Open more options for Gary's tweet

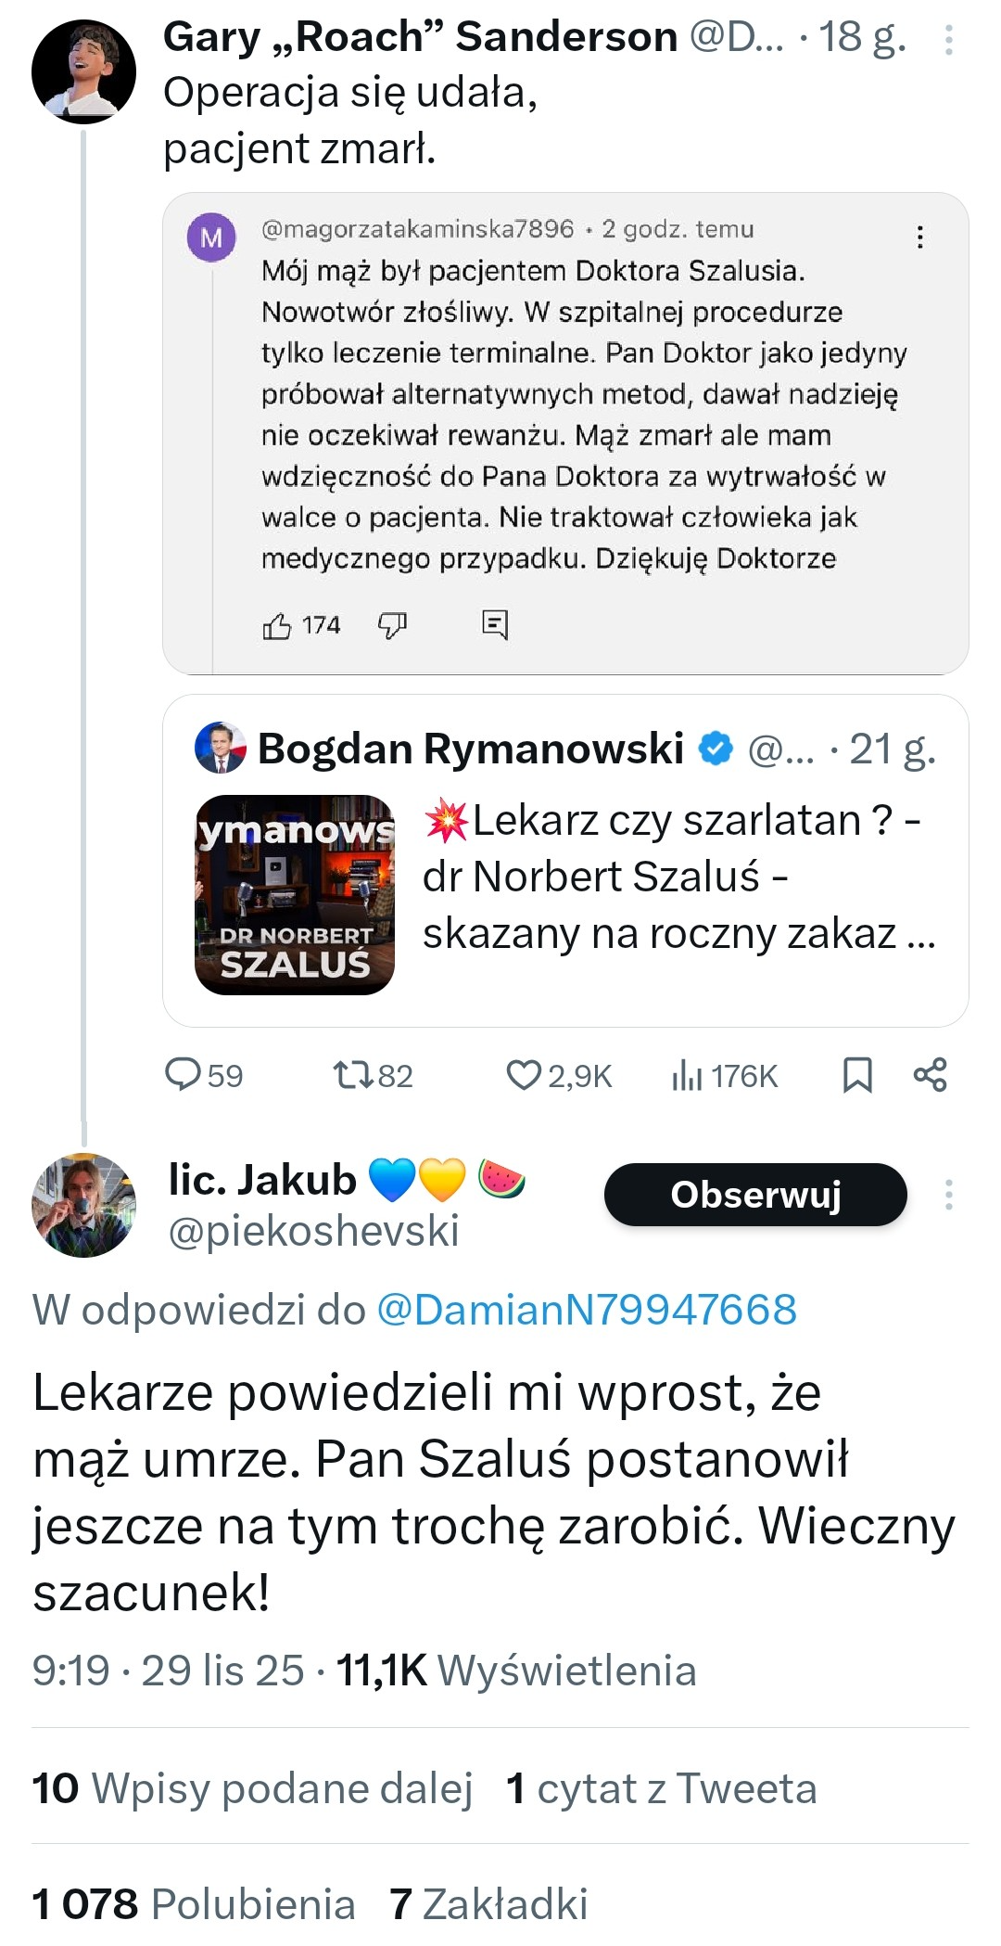point(948,40)
